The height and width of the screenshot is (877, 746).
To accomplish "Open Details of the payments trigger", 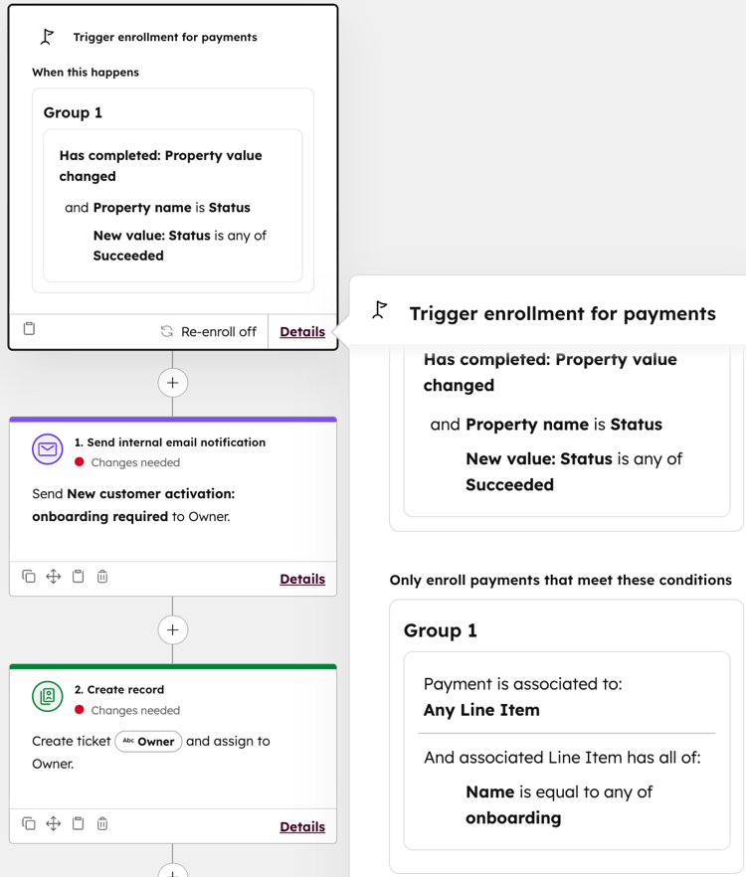I will coord(302,330).
